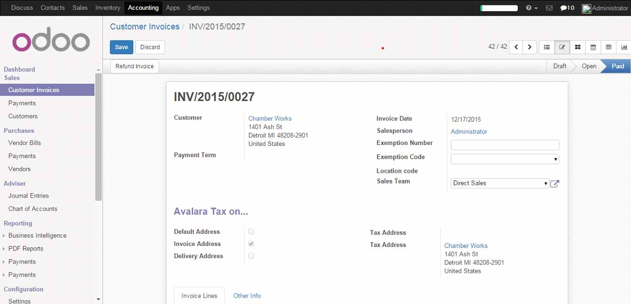This screenshot has width=631, height=304.
Task: Open Settings in top menu
Action: pos(199,8)
